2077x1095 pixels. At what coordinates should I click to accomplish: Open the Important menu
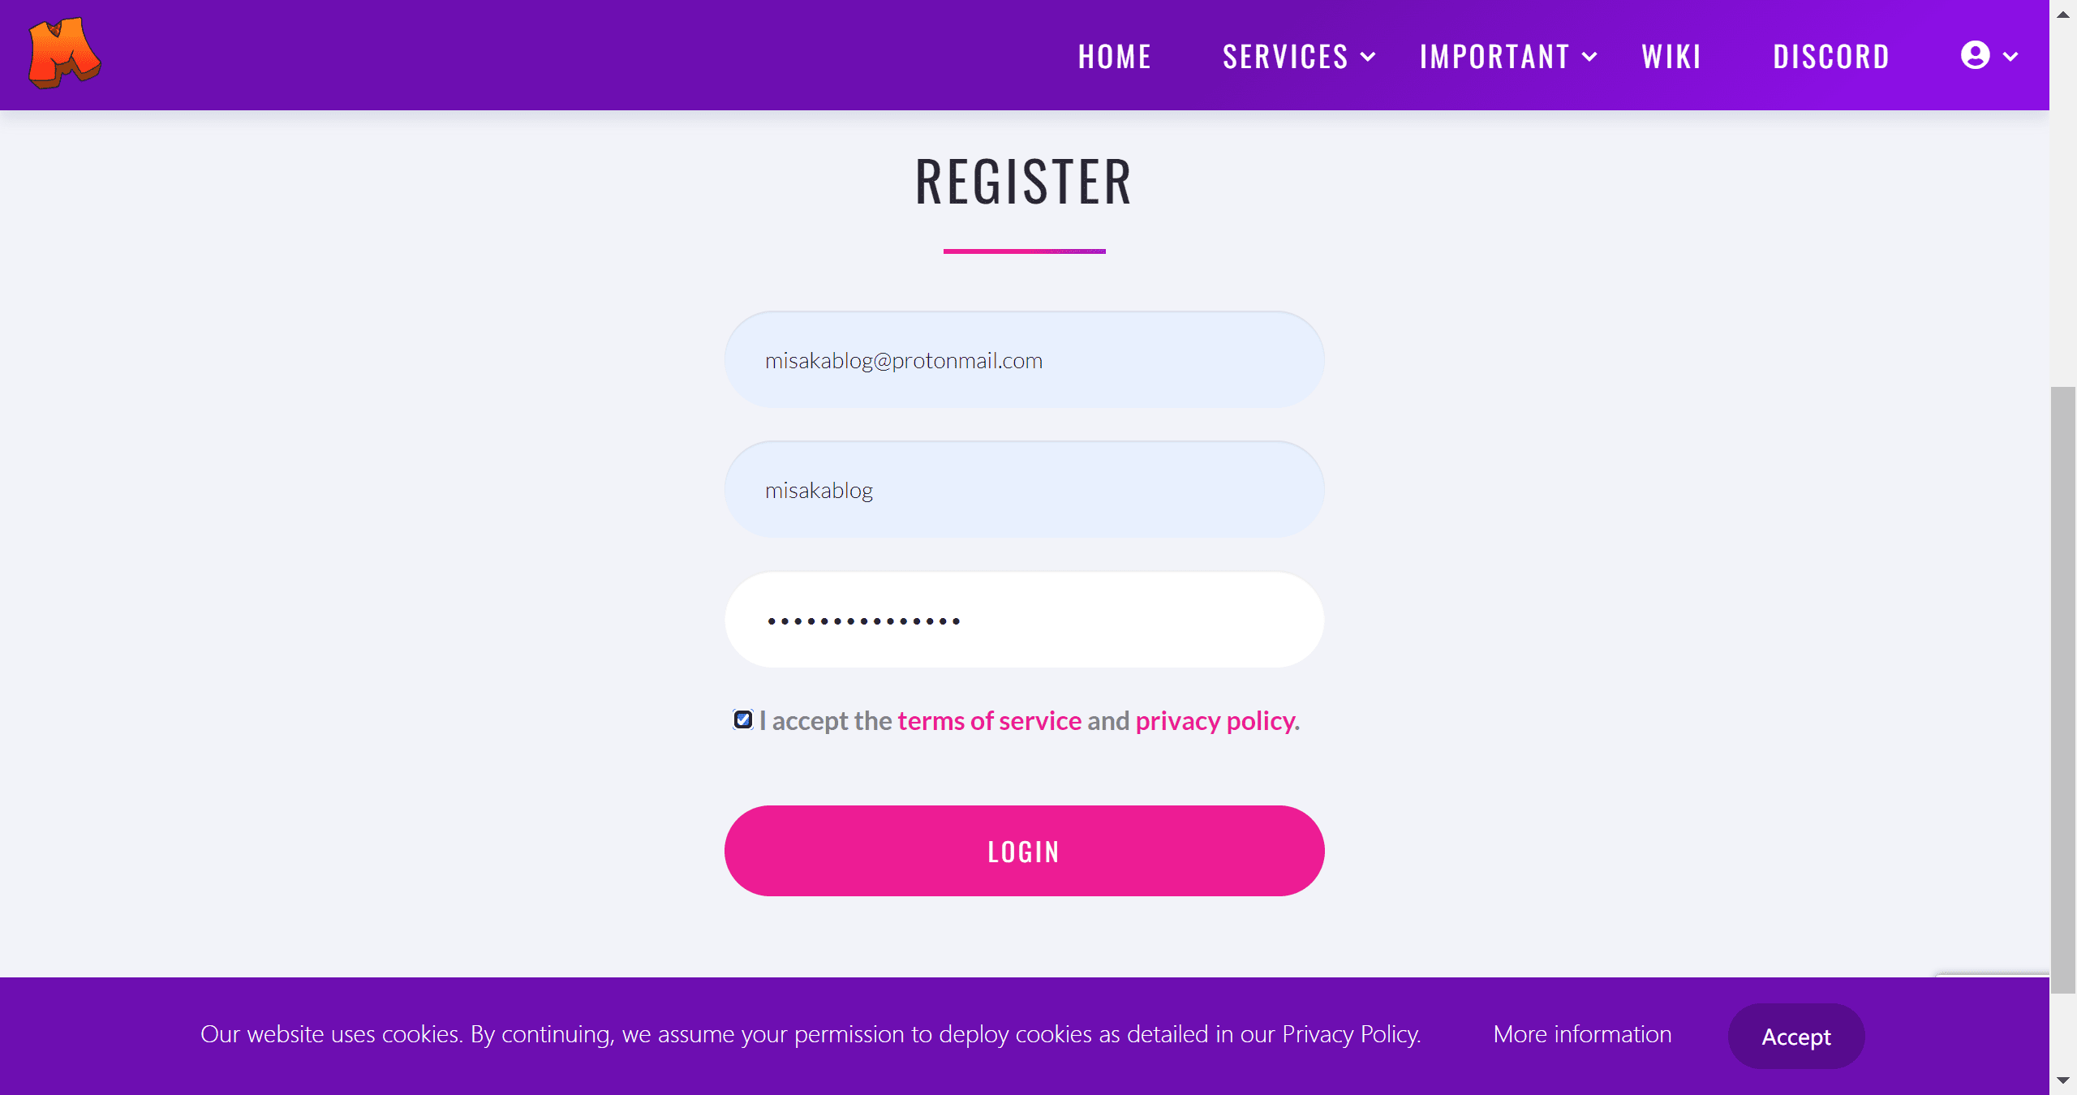pos(1494,57)
